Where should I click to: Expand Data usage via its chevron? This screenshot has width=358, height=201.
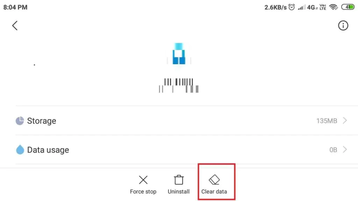[345, 149]
